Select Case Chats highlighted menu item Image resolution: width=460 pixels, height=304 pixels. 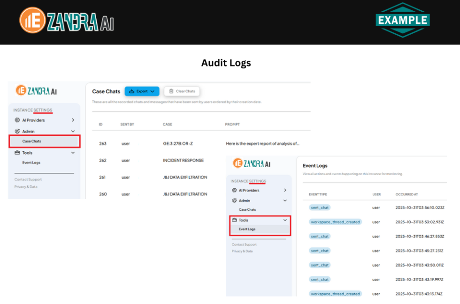pos(45,141)
